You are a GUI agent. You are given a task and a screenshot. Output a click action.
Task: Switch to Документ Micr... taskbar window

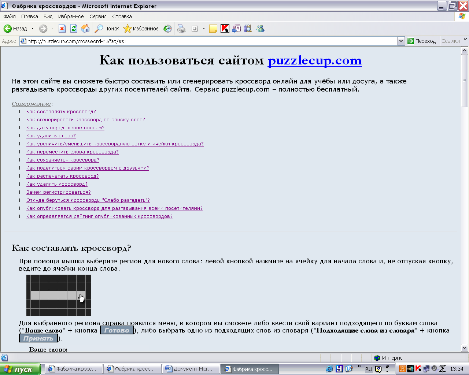pyautogui.click(x=191, y=369)
